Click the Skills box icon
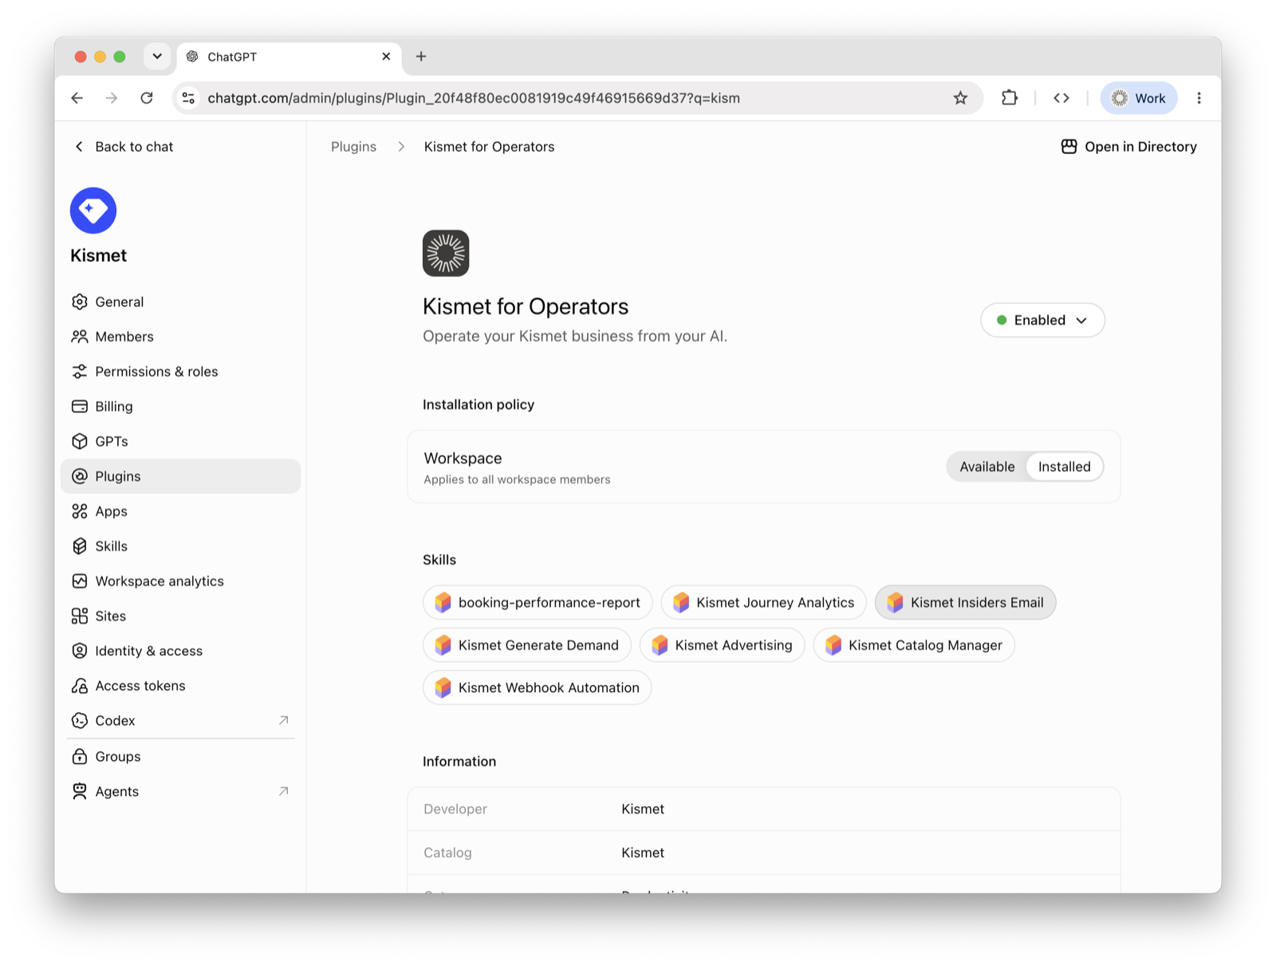This screenshot has height=965, width=1276. click(x=80, y=546)
